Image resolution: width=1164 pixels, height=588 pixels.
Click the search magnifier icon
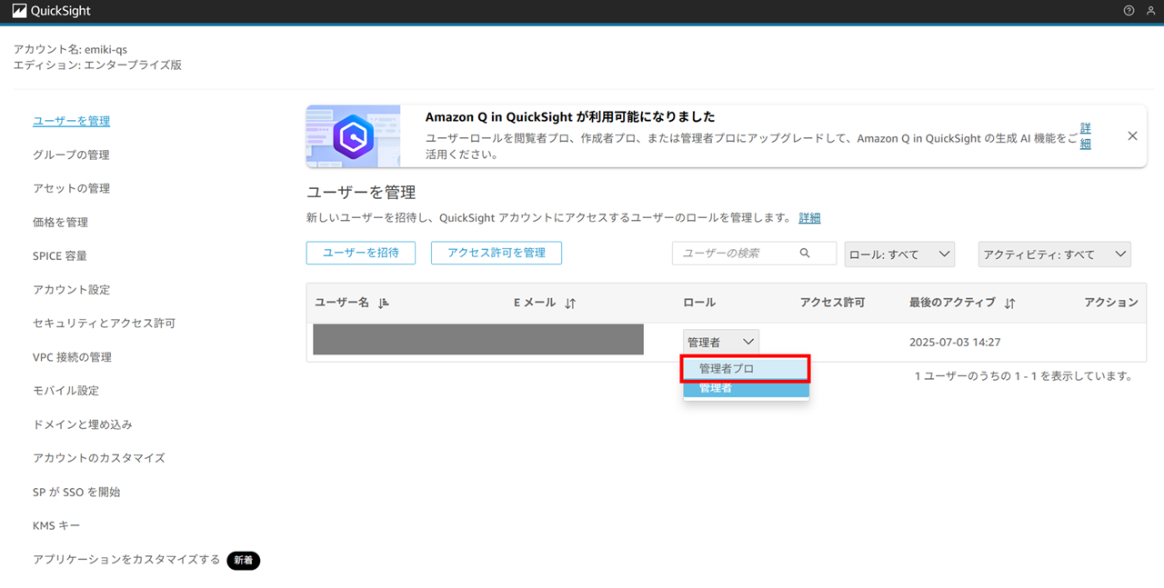tap(805, 253)
